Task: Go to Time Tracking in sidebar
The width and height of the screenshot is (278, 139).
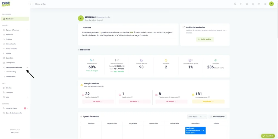Action: pyautogui.click(x=11, y=72)
